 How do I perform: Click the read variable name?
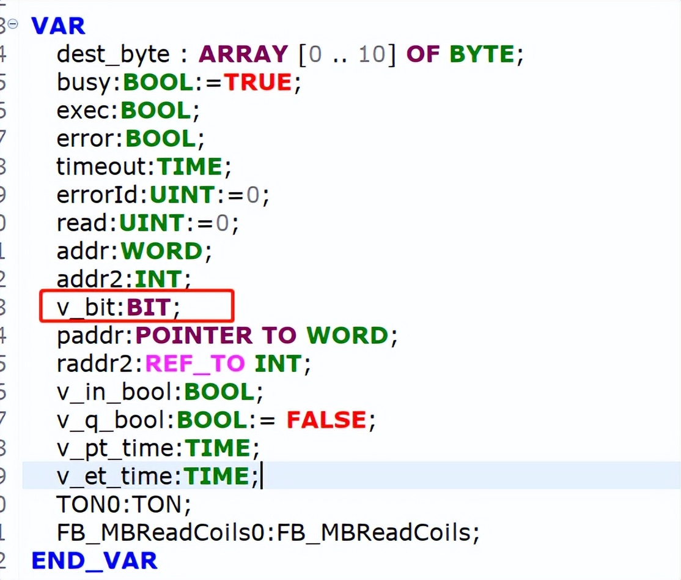(x=82, y=223)
